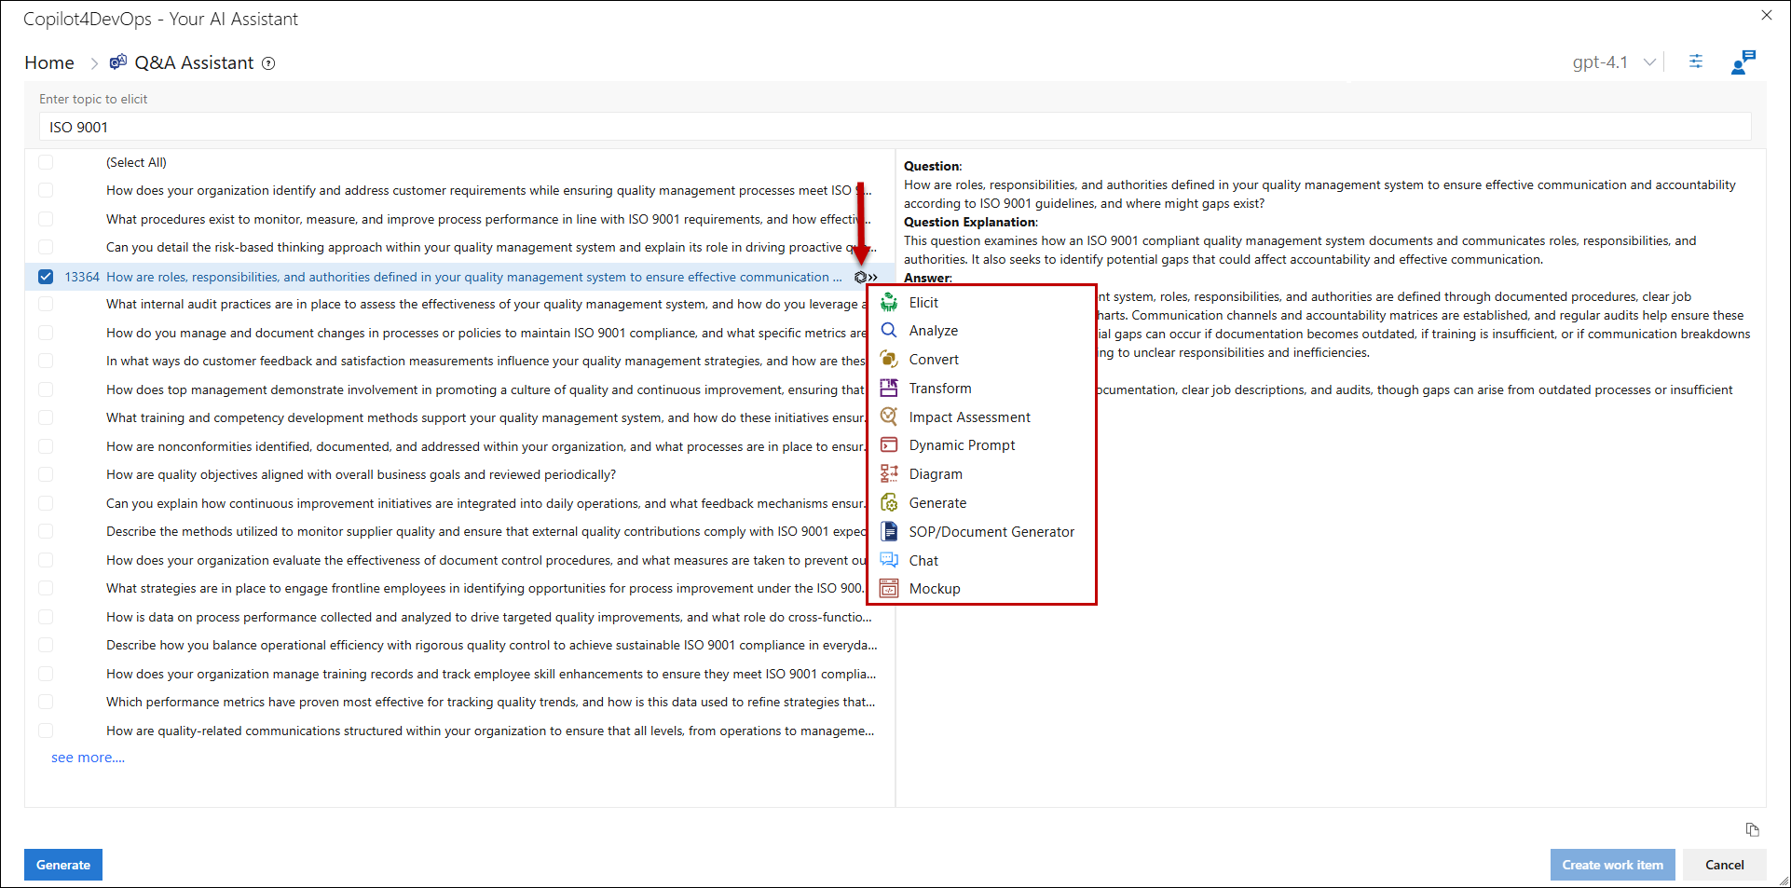Click the Mockup icon in menu
Screen dimensions: 1791x888
tap(889, 589)
